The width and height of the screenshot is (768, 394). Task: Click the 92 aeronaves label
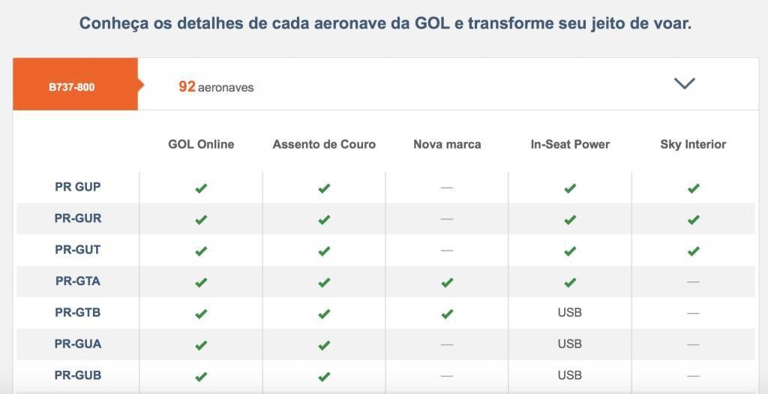(x=216, y=87)
